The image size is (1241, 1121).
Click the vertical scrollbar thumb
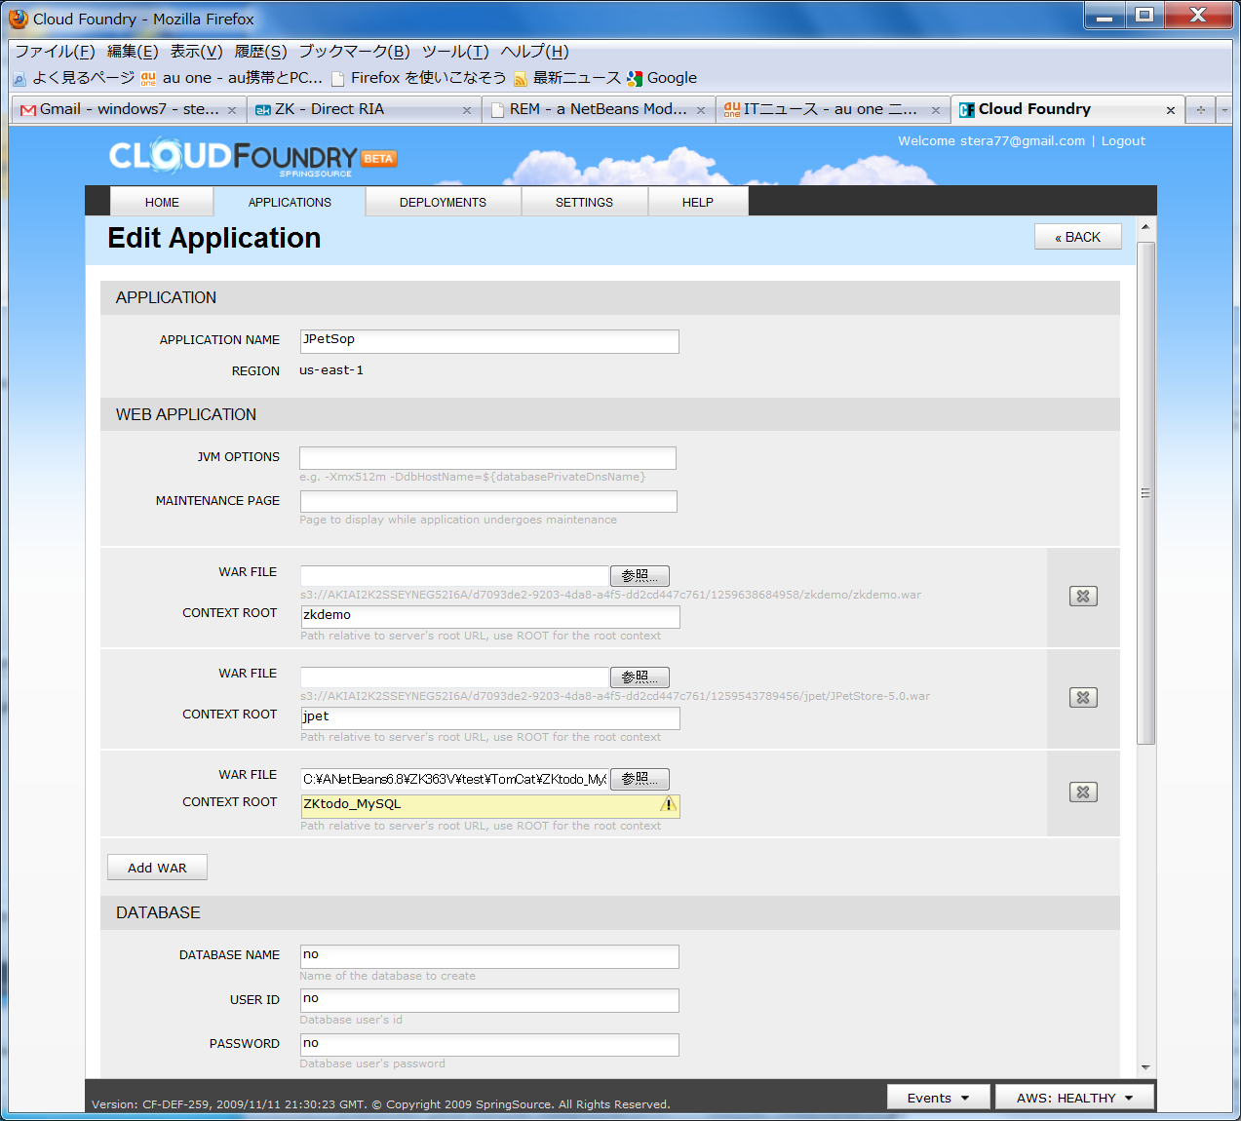coord(1146,492)
